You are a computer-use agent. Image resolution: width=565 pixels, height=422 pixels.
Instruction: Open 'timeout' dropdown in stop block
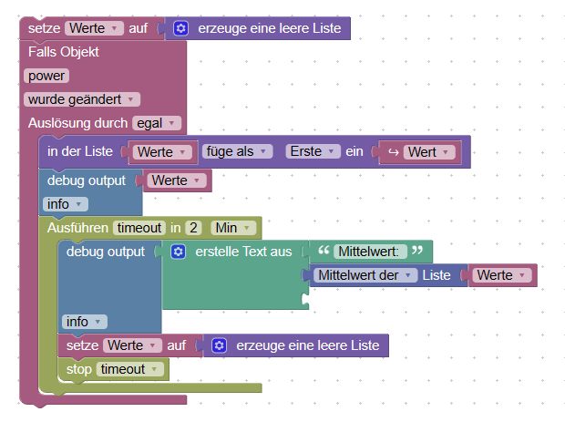point(132,369)
